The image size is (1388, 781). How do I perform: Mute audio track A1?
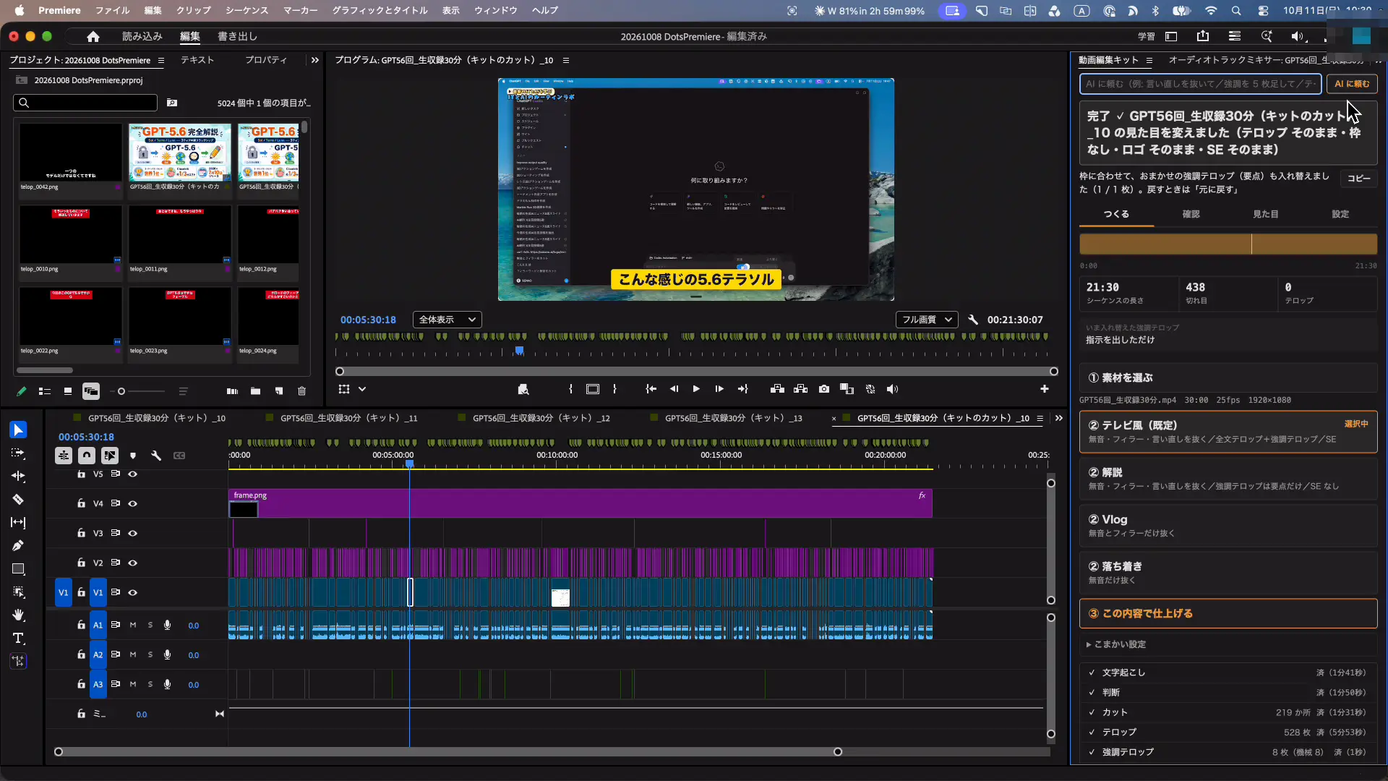(x=133, y=626)
